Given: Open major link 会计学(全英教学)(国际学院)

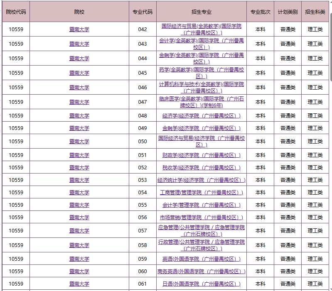Looking at the screenshot, I should (202, 44).
